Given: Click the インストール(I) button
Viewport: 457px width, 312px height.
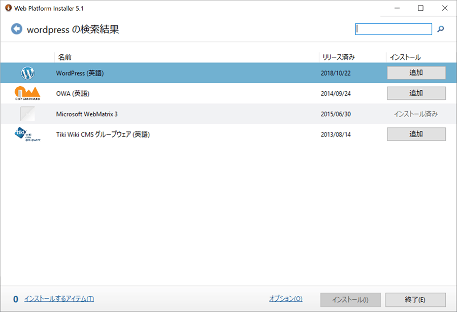Looking at the screenshot, I should (x=350, y=300).
